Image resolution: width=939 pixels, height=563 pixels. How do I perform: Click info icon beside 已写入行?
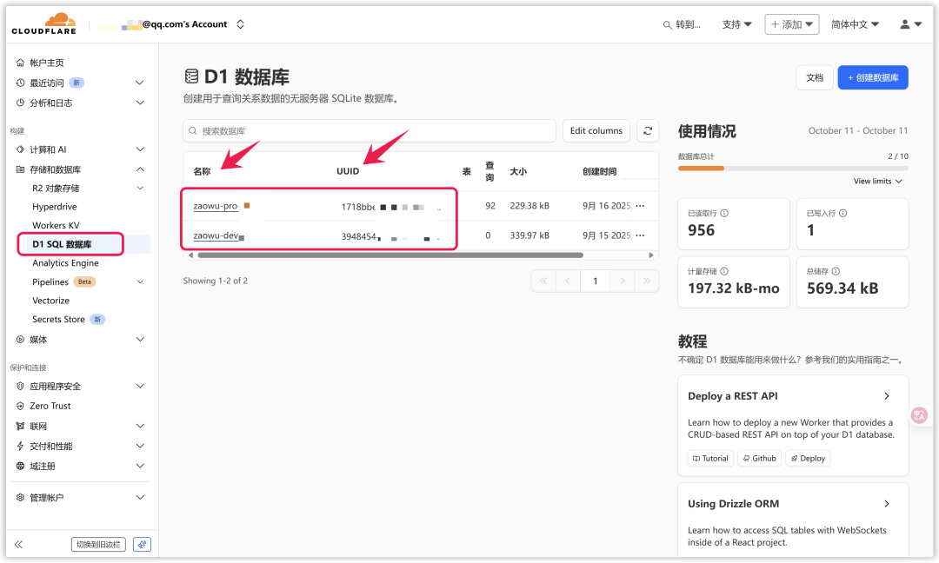(x=843, y=214)
